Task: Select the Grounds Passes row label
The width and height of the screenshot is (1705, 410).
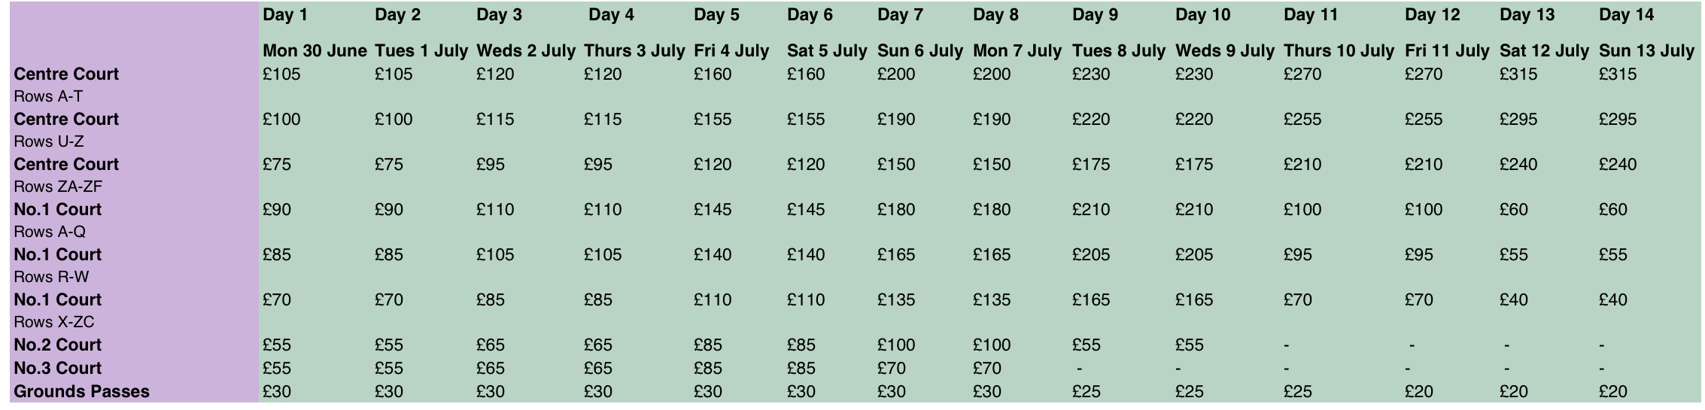Action: point(81,391)
